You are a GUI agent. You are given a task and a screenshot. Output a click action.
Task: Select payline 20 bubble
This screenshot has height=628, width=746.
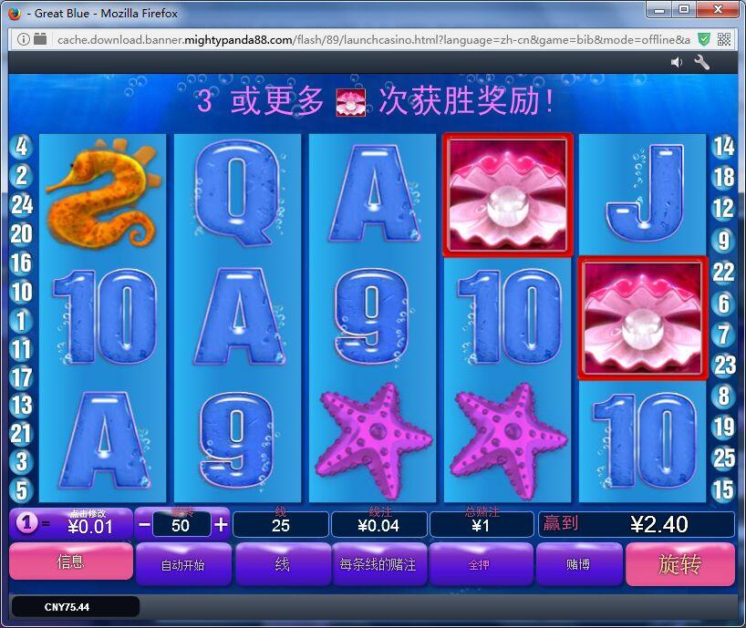21,234
